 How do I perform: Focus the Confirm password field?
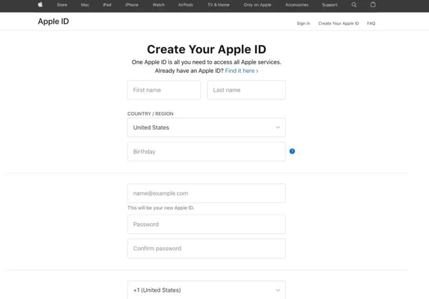point(206,248)
